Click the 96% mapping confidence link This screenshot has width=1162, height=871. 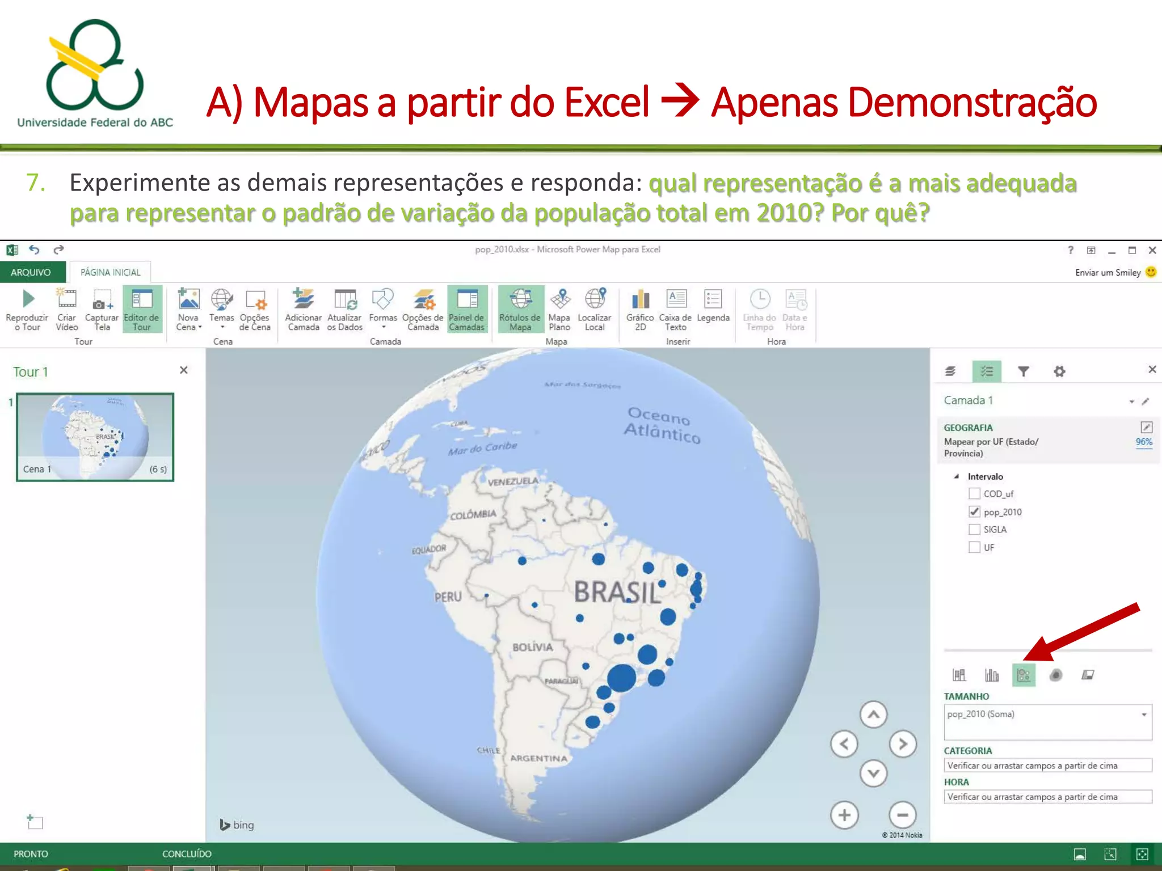click(x=1144, y=442)
